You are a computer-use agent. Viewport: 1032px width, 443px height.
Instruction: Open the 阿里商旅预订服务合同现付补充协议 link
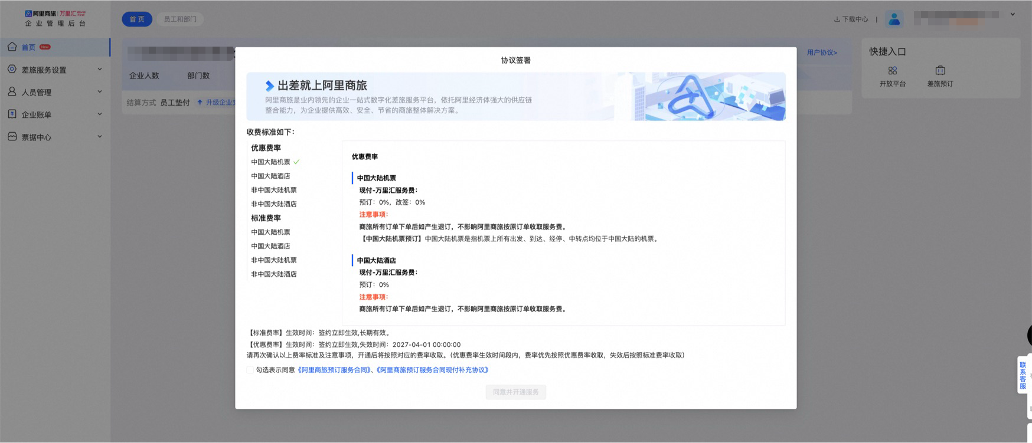click(x=433, y=370)
